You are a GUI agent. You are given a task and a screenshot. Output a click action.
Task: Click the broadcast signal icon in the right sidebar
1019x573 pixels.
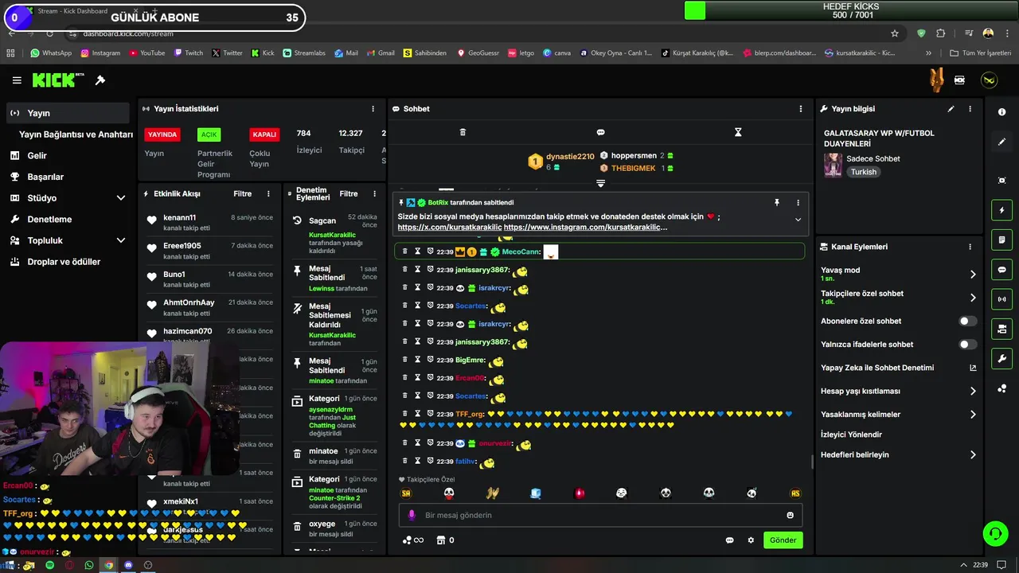1001,299
